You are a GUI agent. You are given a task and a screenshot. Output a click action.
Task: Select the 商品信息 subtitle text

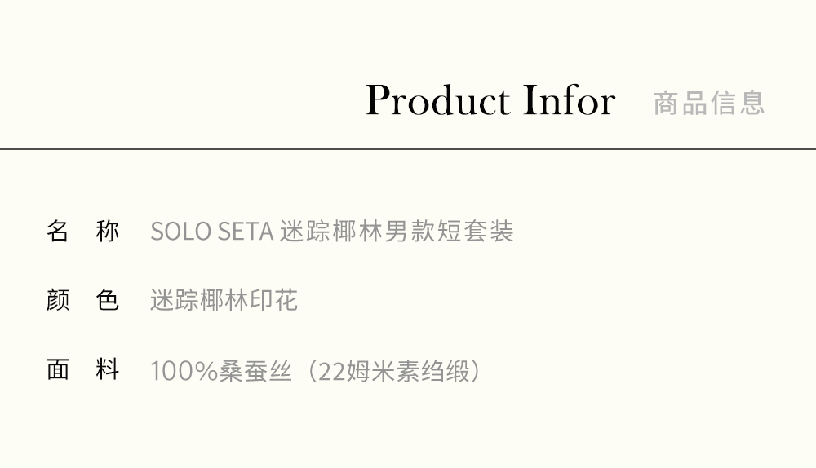pyautogui.click(x=708, y=103)
